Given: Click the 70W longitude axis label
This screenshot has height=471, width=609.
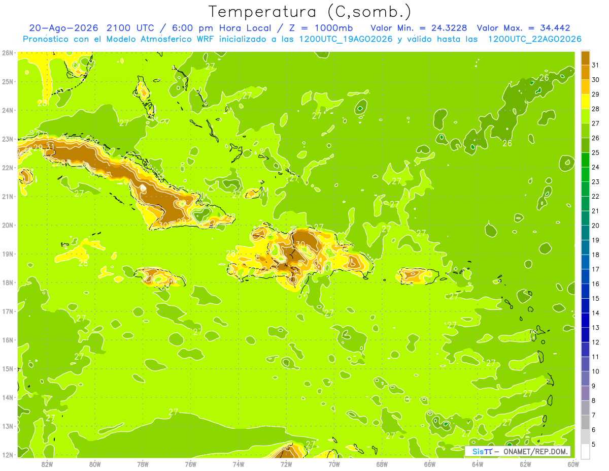Looking at the screenshot, I should (x=334, y=464).
